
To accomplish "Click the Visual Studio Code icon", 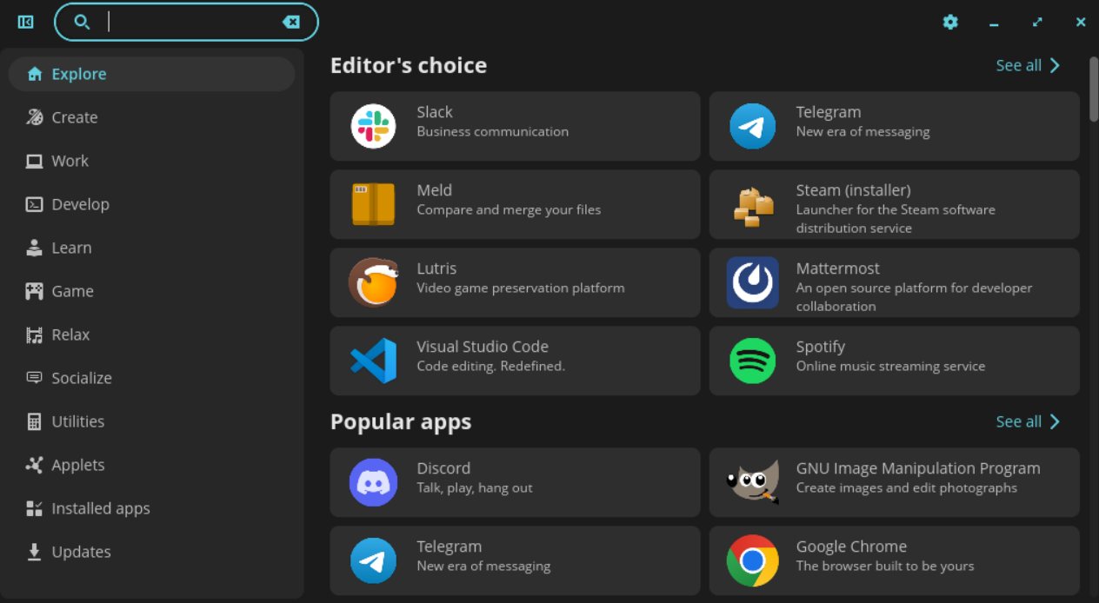I will 373,361.
